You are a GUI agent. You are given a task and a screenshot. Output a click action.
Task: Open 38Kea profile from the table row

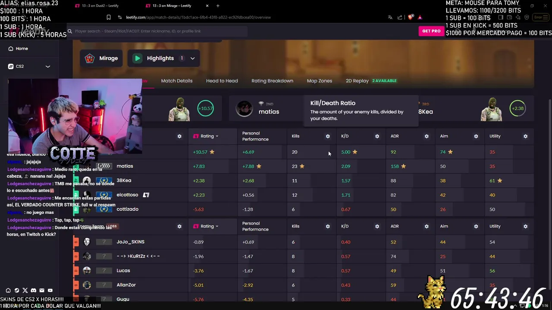(124, 181)
